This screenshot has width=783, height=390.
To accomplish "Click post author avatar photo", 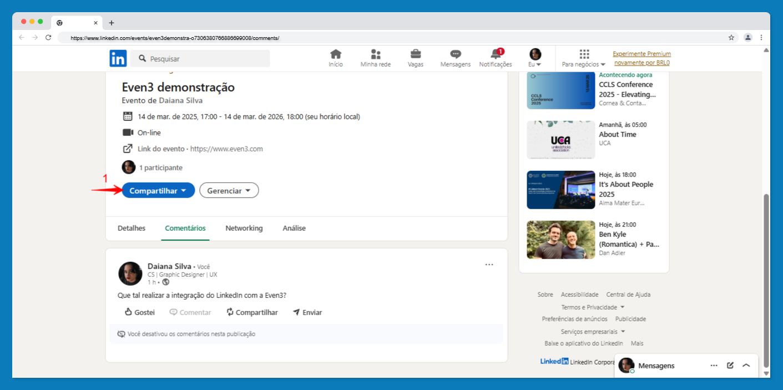I will [130, 273].
